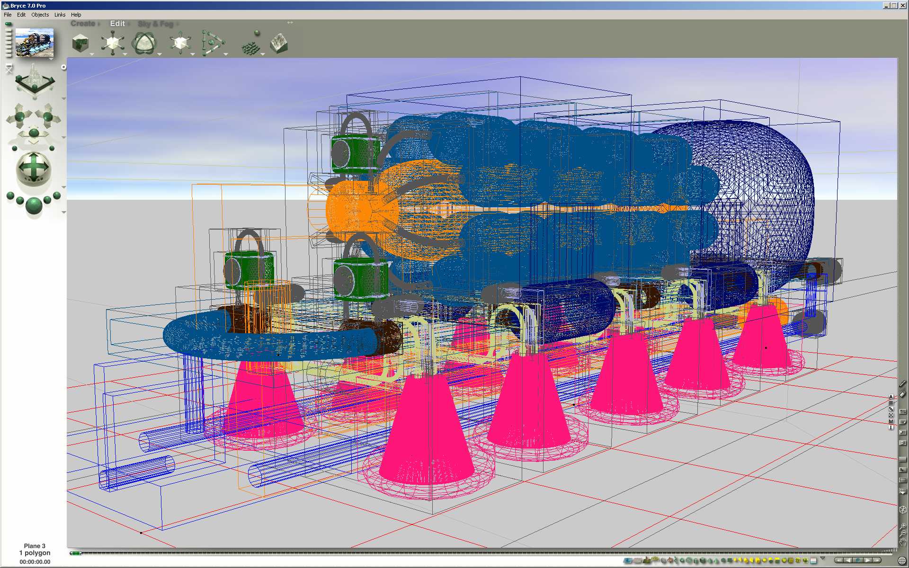The height and width of the screenshot is (568, 909).
Task: Click the Align objects tool icon
Action: [213, 43]
